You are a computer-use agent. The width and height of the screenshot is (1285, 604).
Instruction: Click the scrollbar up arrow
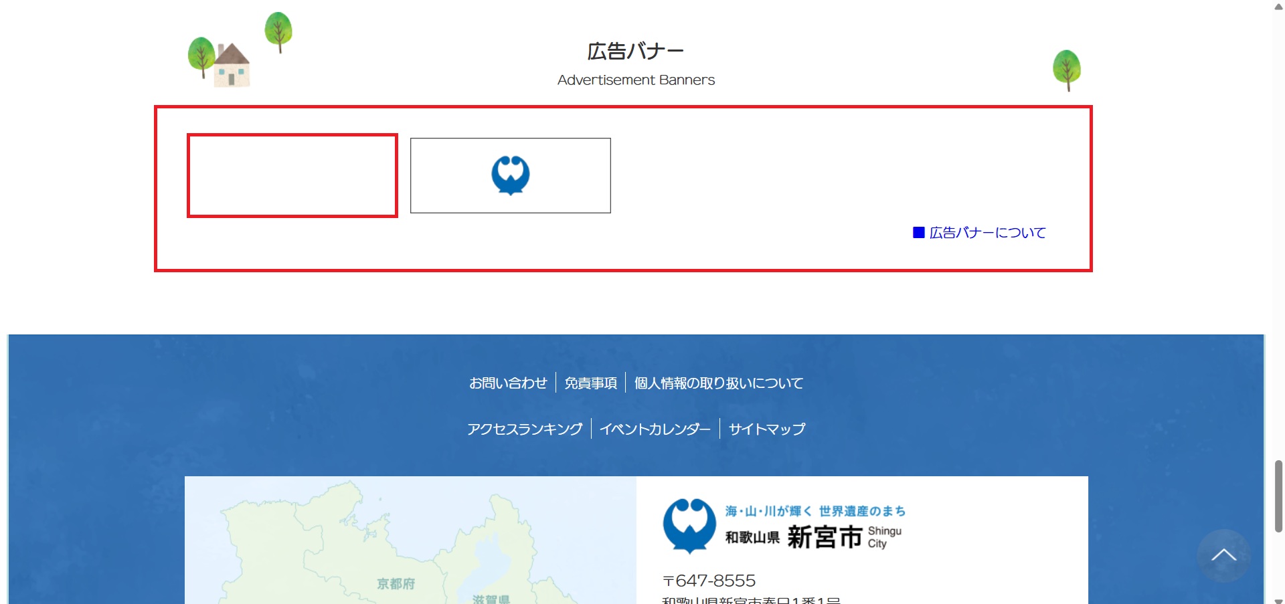(1278, 6)
